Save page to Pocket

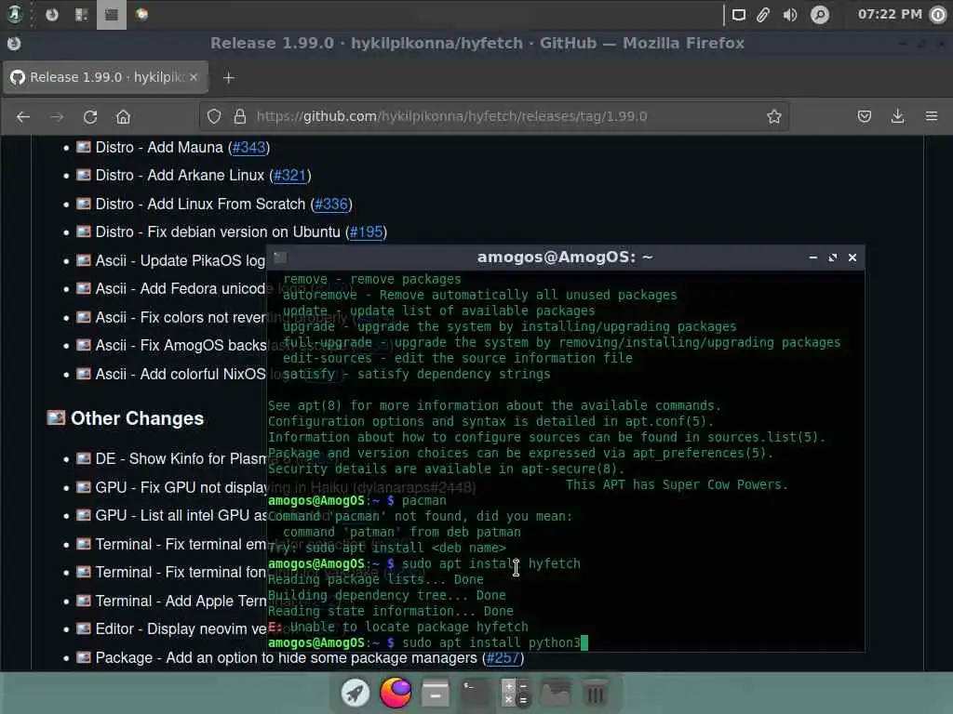pos(865,116)
